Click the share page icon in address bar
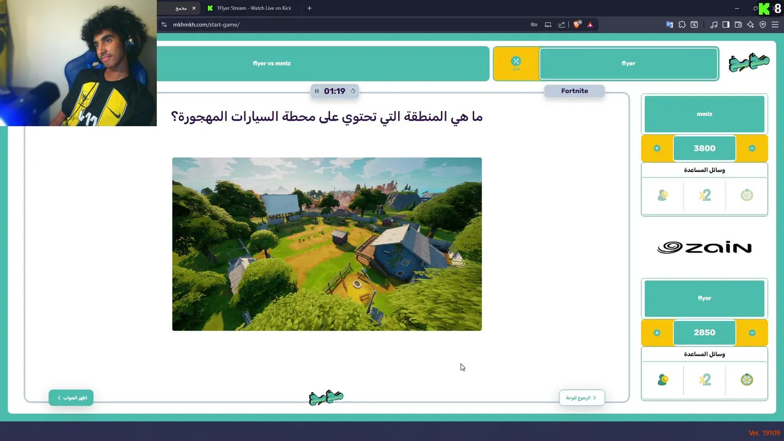Viewport: 784px width, 441px height. (x=562, y=24)
